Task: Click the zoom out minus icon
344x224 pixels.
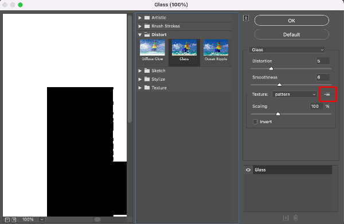Action: (7, 219)
